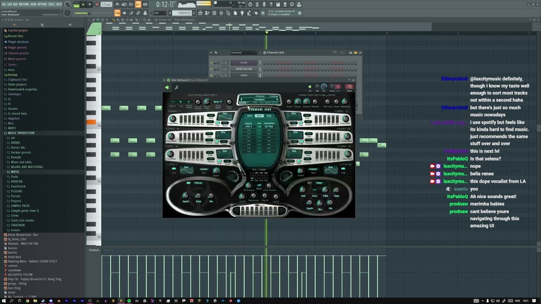Open the Pattern 6 selector dropdown
The image size is (541, 304).
(x=184, y=13)
